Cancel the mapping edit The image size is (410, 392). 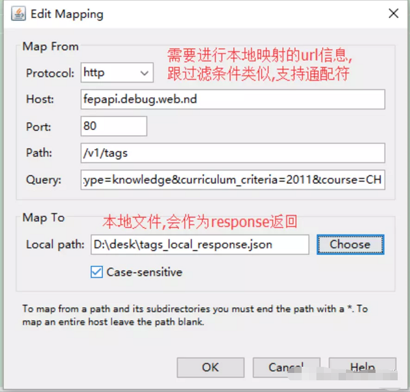[x=286, y=367]
